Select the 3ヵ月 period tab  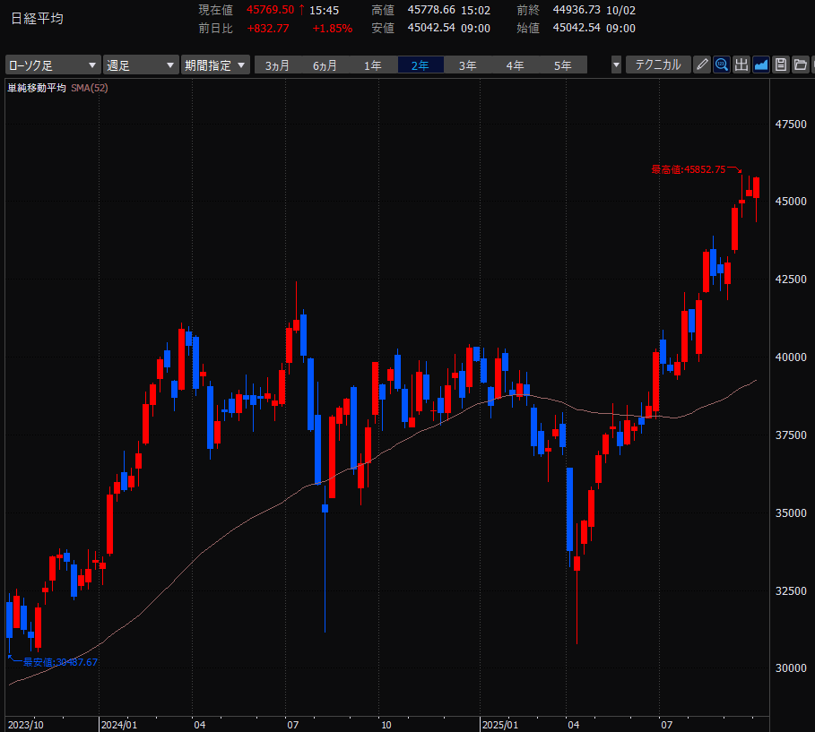coord(278,65)
